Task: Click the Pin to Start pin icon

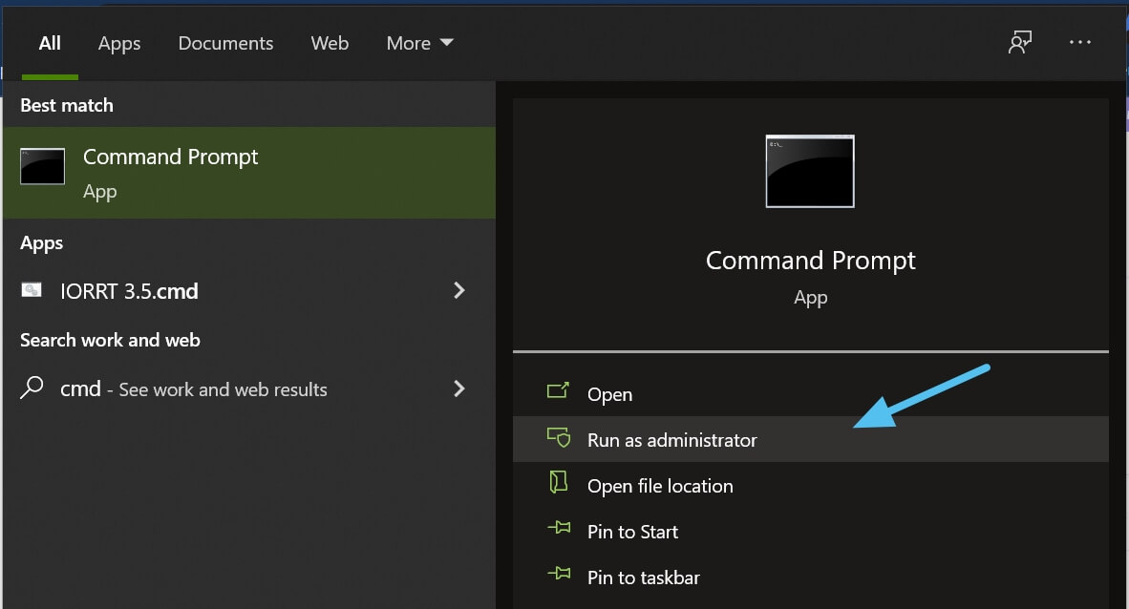Action: [x=559, y=529]
